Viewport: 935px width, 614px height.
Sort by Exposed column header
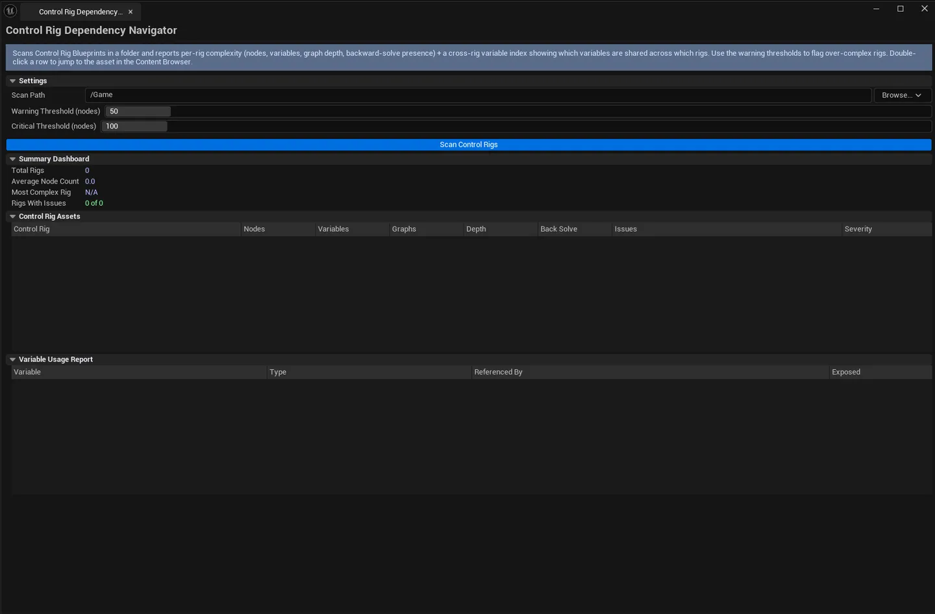[x=880, y=373]
